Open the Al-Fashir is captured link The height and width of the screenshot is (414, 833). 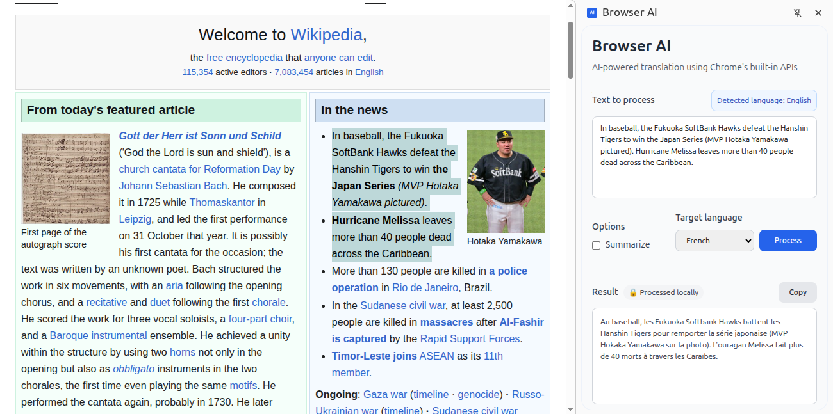[x=437, y=330]
